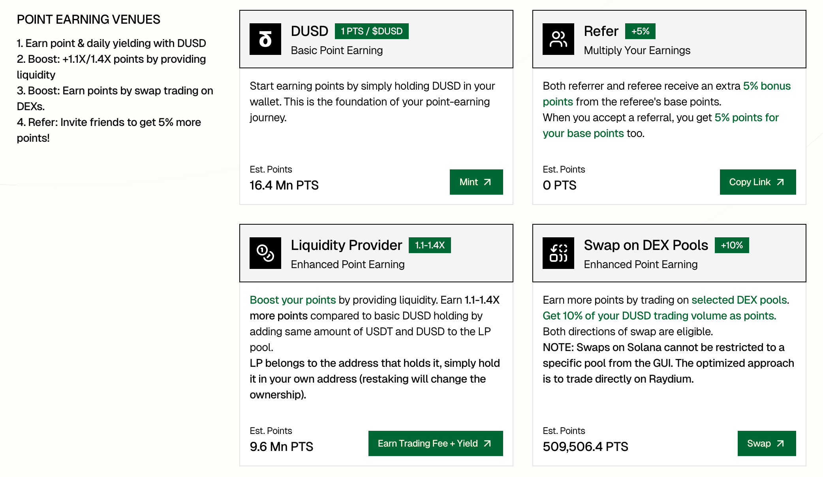Click the arrow icon on Swap button
The image size is (823, 477).
tap(780, 443)
